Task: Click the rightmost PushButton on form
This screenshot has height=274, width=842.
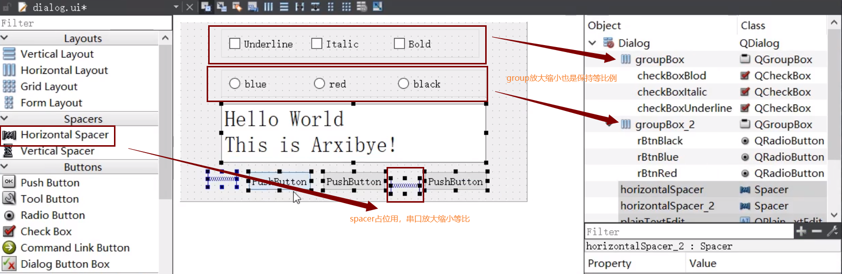Action: click(x=455, y=182)
